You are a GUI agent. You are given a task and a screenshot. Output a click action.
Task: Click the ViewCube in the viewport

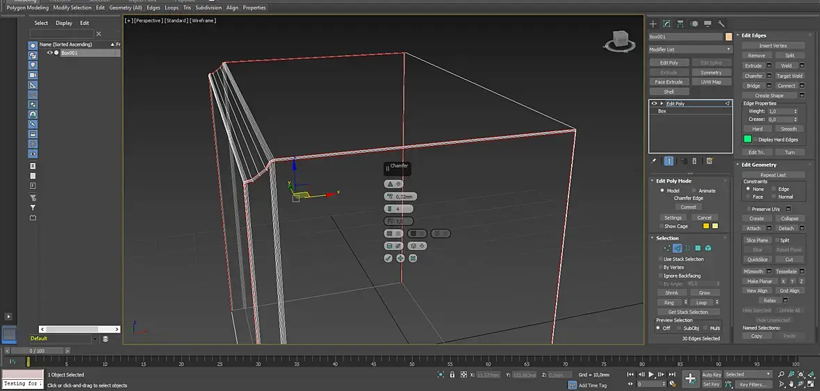click(x=621, y=40)
